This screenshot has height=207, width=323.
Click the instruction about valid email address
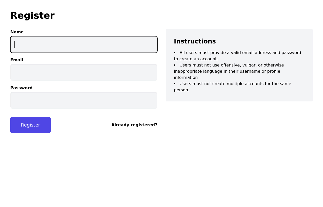pyautogui.click(x=240, y=53)
